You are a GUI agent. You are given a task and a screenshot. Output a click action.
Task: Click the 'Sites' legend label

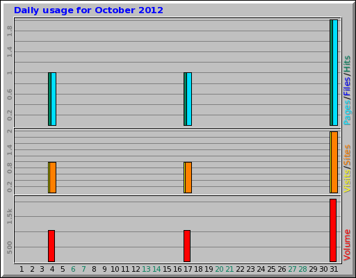(x=347, y=155)
